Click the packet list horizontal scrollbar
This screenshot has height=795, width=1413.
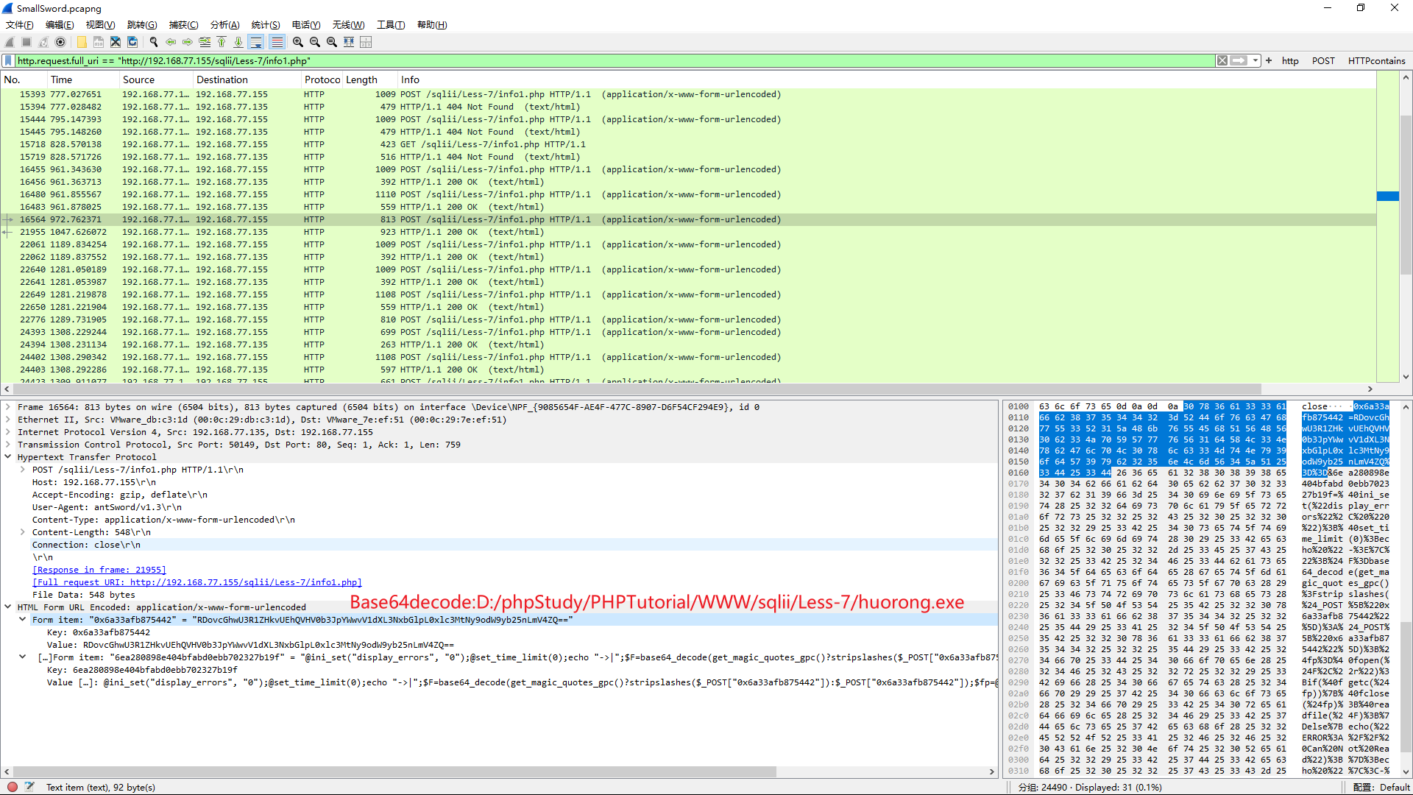pyautogui.click(x=633, y=389)
